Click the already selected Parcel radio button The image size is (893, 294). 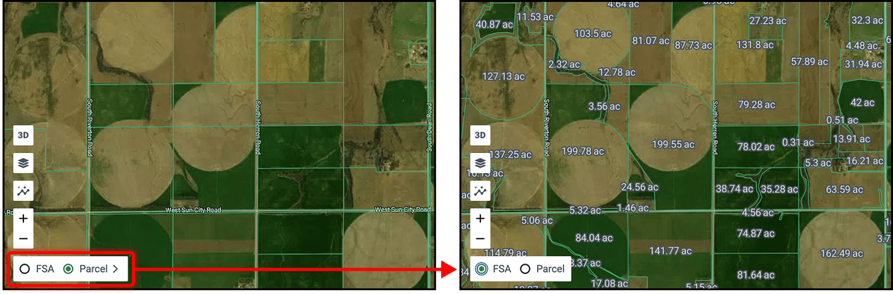[x=67, y=269]
